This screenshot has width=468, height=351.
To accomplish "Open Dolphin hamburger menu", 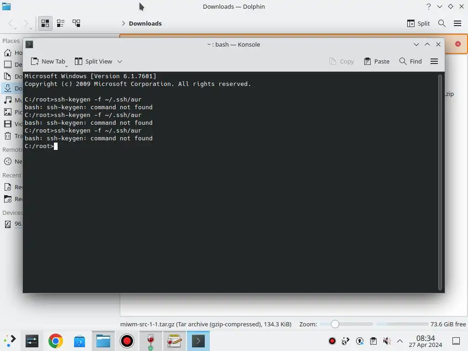I will (457, 23).
